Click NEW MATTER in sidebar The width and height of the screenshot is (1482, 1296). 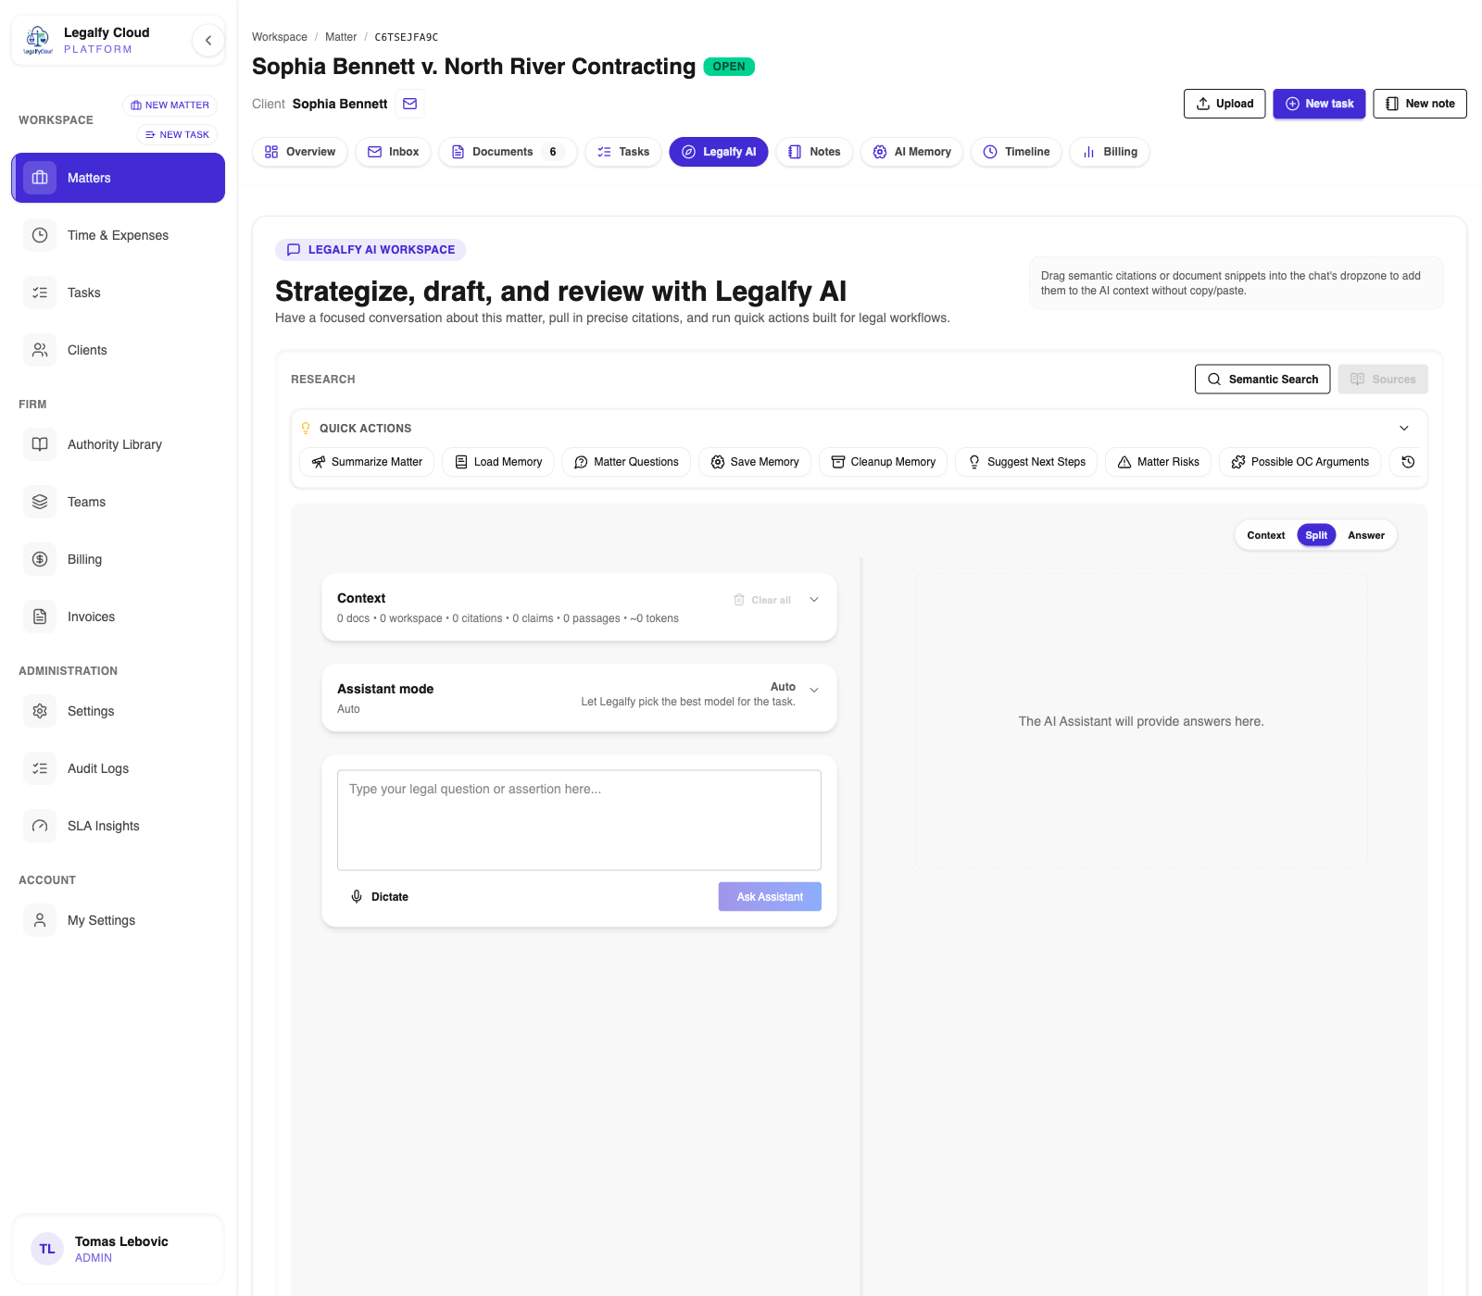(x=170, y=105)
